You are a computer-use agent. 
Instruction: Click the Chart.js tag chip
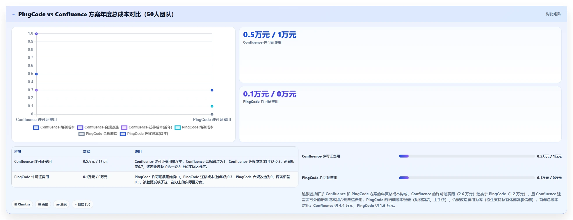(22, 204)
